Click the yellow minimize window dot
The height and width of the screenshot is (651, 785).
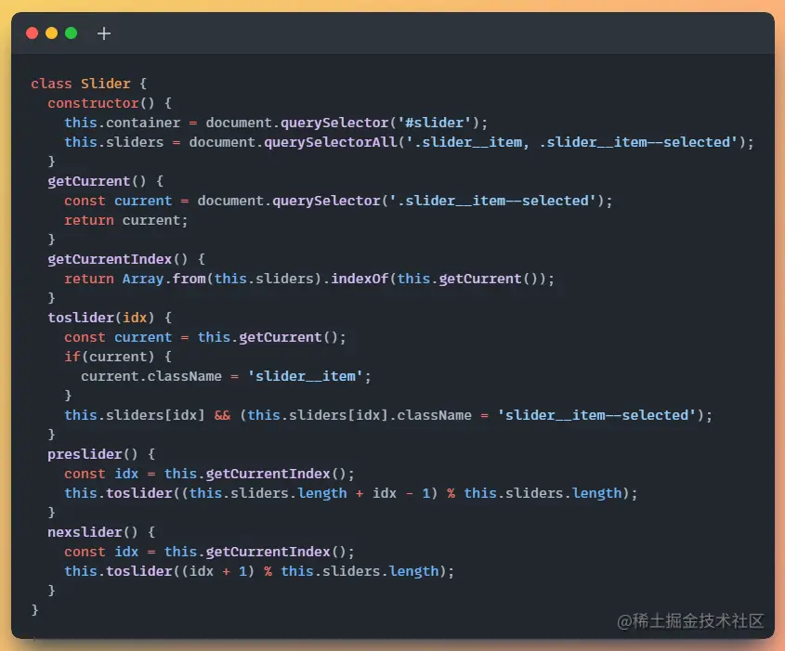pyautogui.click(x=52, y=33)
